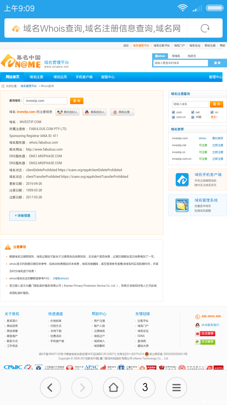
Task: Tap the browser forward arrow
Action: point(82,387)
